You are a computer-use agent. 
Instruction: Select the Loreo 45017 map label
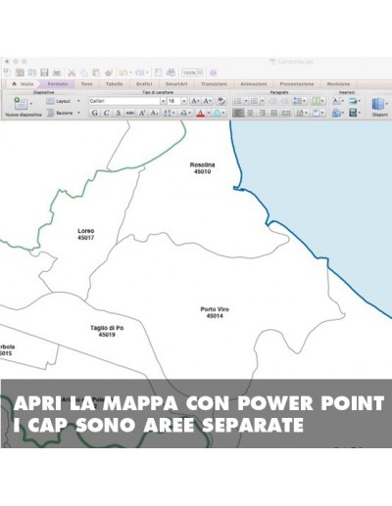click(85, 234)
